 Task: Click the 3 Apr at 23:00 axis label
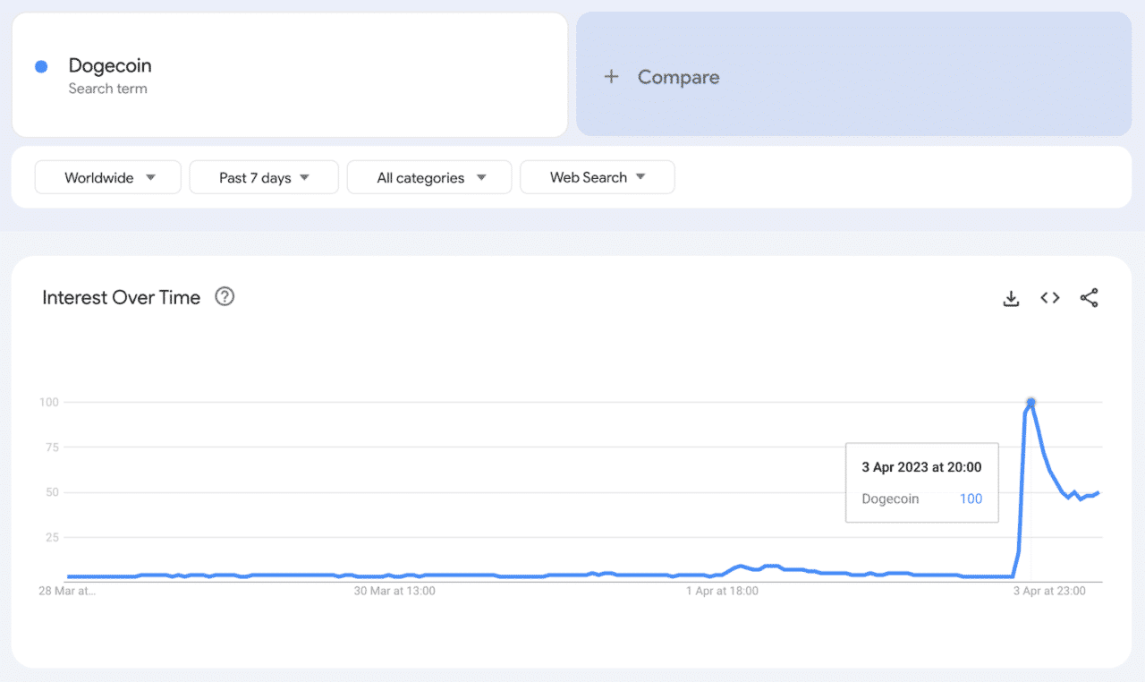pyautogui.click(x=1049, y=591)
